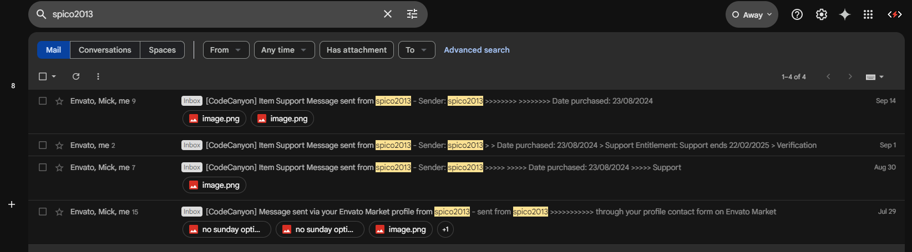Open the More options three-dot menu
This screenshot has width=912, height=252.
[98, 76]
